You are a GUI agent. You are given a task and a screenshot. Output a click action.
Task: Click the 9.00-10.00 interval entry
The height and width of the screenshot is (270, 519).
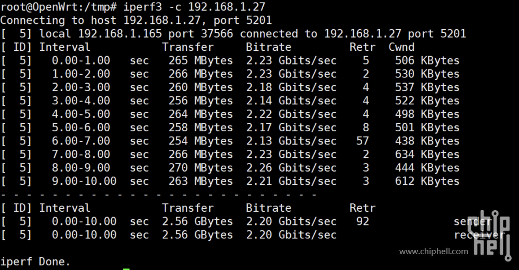[84, 181]
